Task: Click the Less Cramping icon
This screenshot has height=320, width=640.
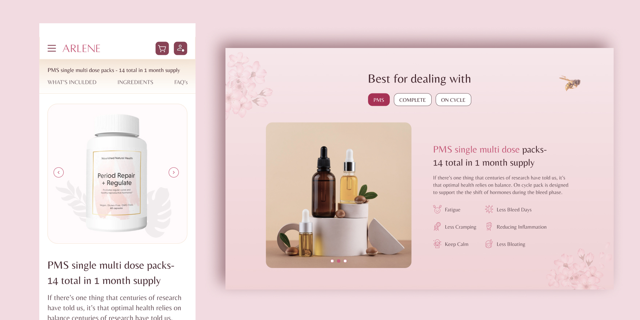Action: click(x=437, y=227)
